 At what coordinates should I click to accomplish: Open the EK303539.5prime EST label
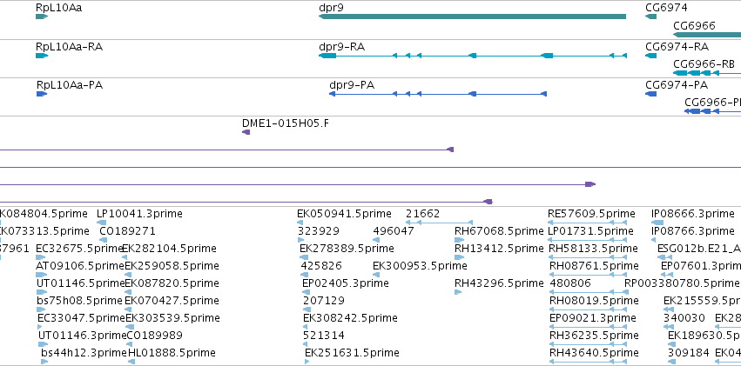click(x=172, y=318)
